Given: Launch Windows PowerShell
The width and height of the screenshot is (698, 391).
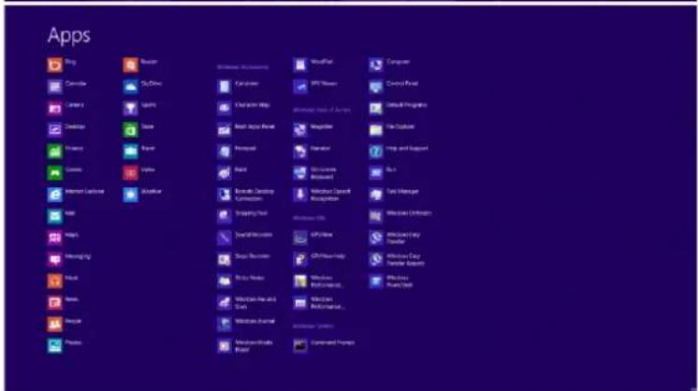Looking at the screenshot, I should tap(391, 281).
